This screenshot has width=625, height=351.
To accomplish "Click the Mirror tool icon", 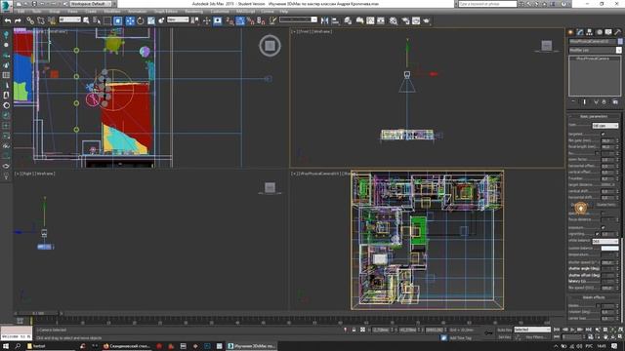I will [x=325, y=20].
